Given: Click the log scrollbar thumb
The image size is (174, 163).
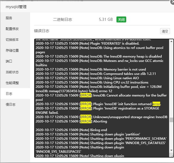Looking at the screenshot, I should 171,120.
